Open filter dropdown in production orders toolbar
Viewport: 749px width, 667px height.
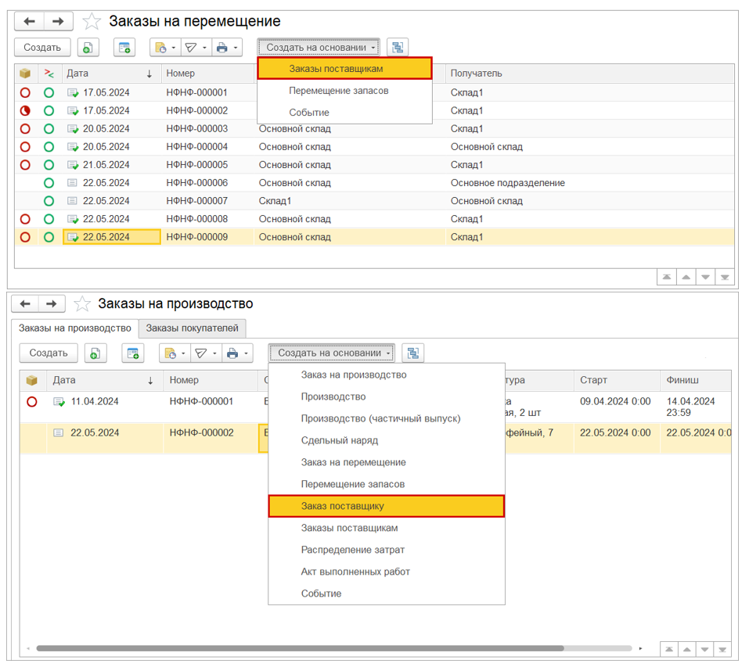pyautogui.click(x=206, y=353)
